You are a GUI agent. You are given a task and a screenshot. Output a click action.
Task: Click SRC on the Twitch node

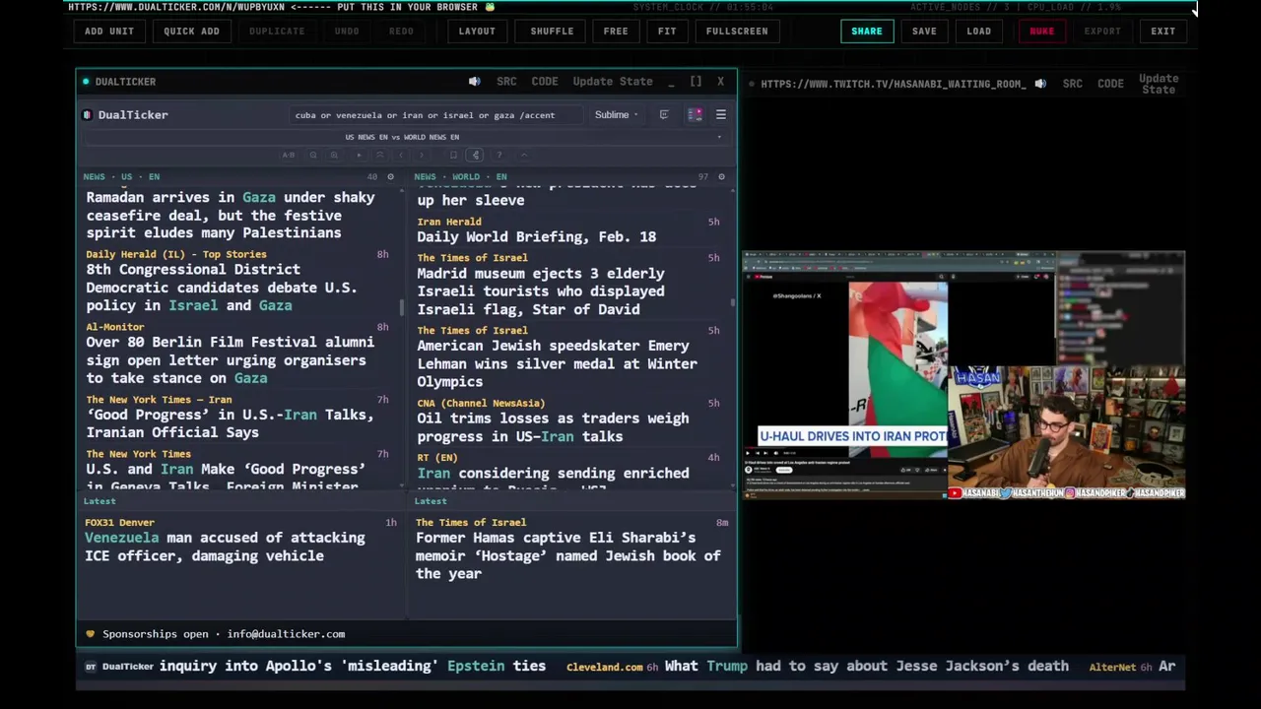[x=1073, y=84]
